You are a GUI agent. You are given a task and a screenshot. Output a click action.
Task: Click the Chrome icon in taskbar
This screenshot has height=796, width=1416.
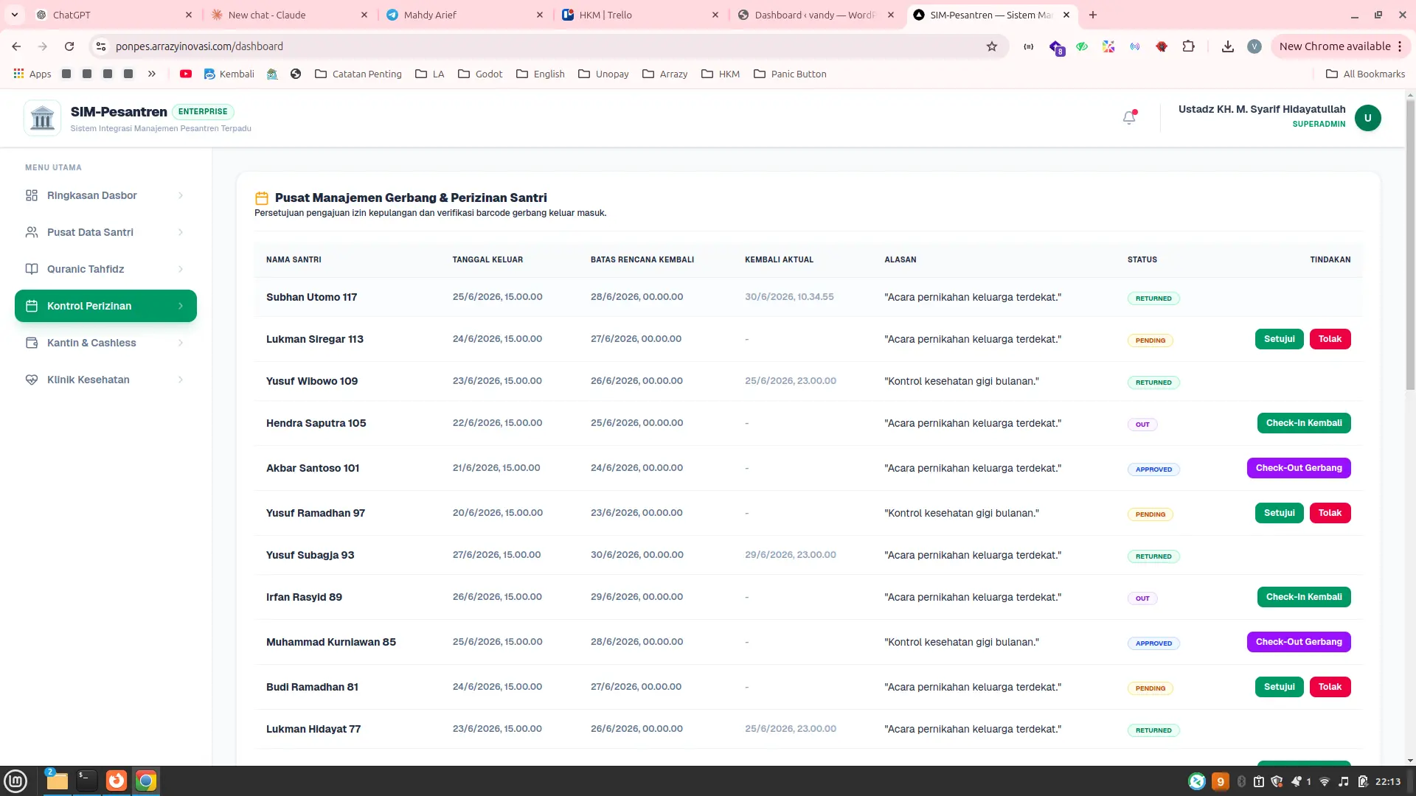[x=146, y=781]
